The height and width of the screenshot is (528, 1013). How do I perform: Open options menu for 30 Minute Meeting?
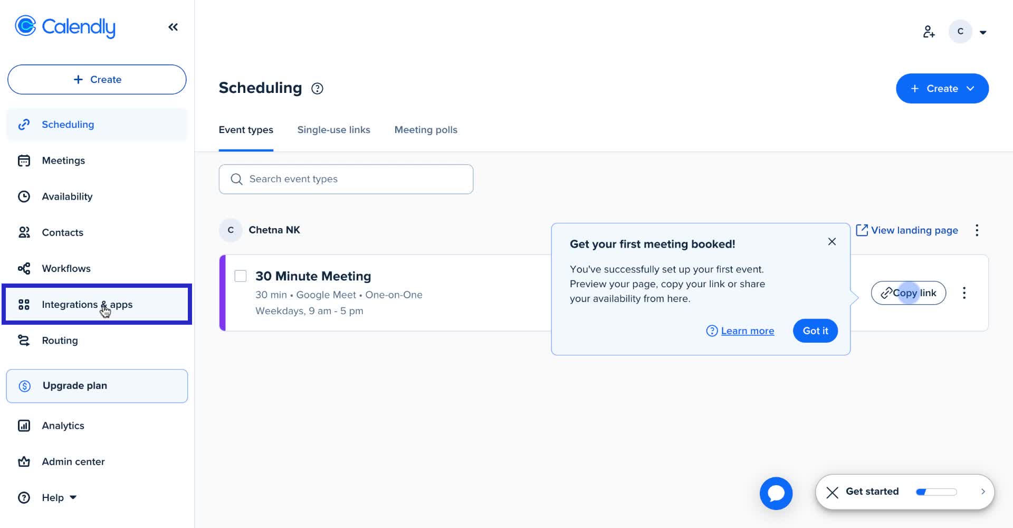pos(964,293)
